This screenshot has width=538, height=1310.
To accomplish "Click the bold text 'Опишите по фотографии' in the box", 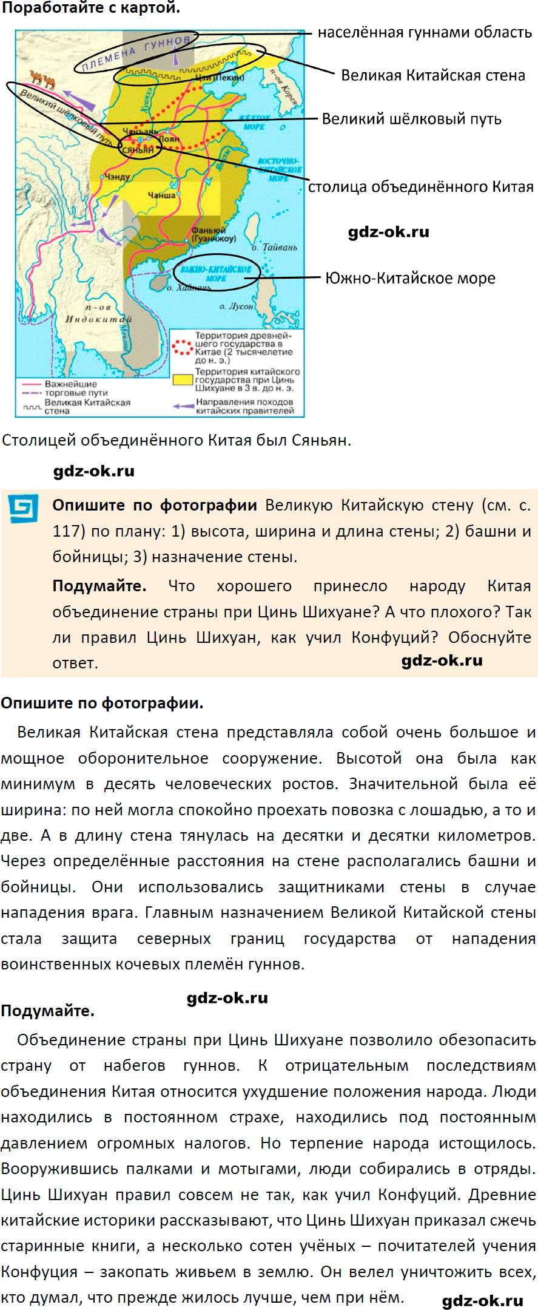I will pyautogui.click(x=155, y=505).
